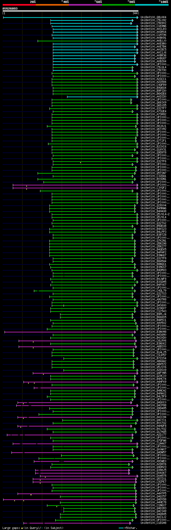Image resolution: width=171 pixels, height=530 pixels.
Task: Click the cyan ~100% identity legend swatch
Action: (x=152, y=5)
